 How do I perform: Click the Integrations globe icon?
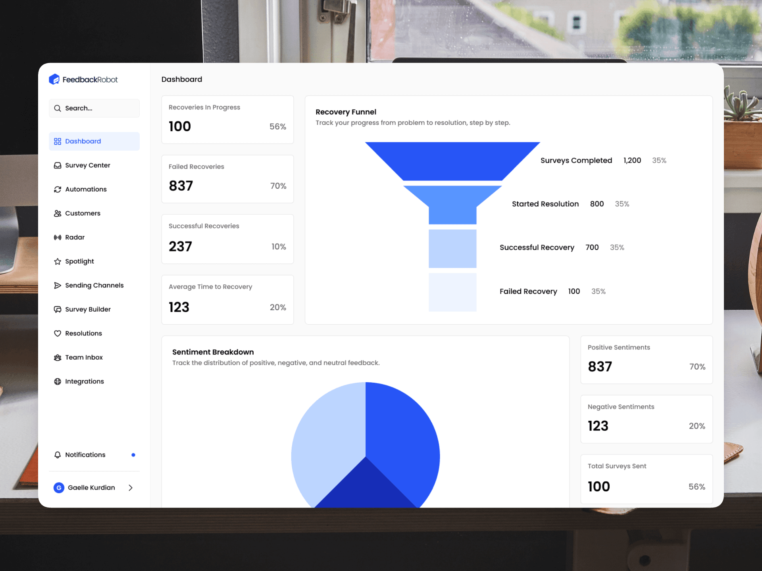pyautogui.click(x=58, y=381)
